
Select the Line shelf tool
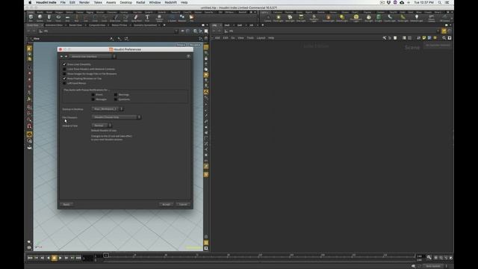(x=86, y=18)
